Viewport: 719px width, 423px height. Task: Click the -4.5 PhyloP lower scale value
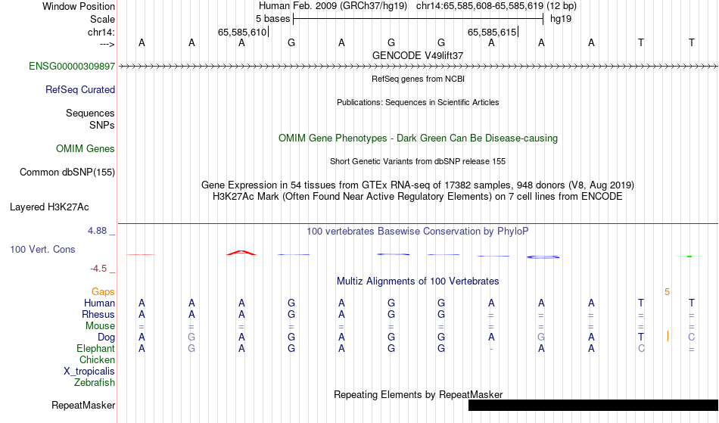coord(98,269)
